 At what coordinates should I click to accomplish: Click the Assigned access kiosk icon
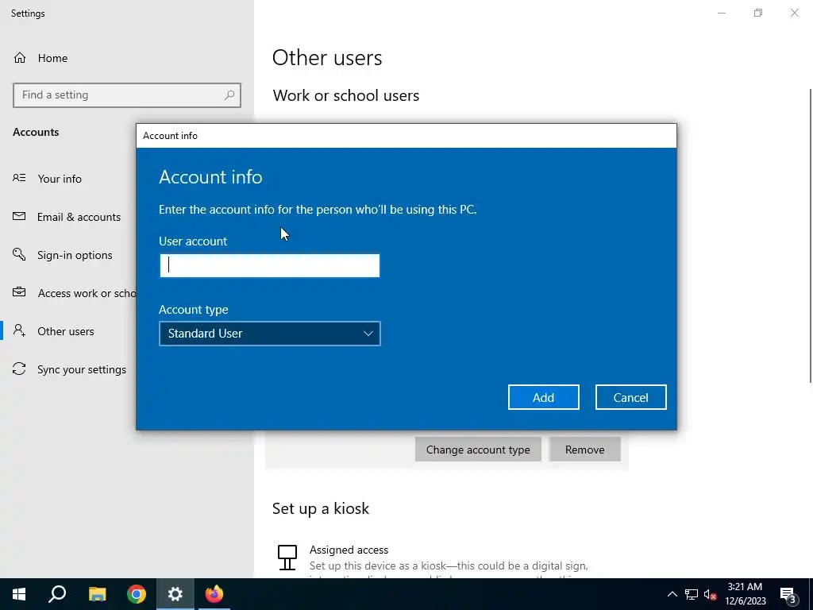287,558
